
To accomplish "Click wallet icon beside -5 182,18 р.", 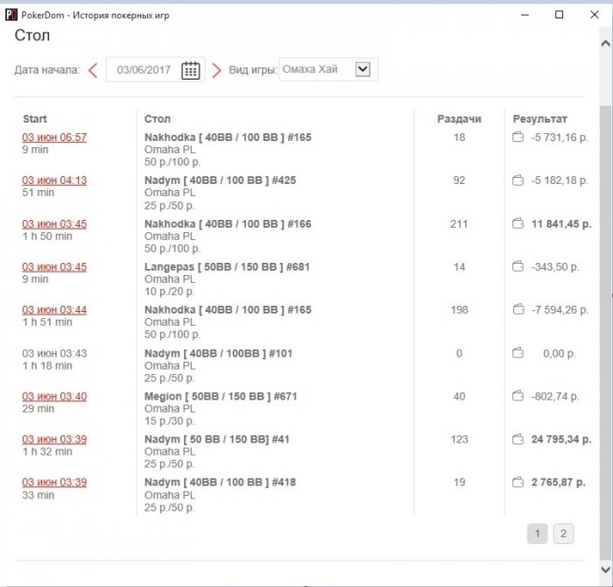I will [518, 180].
